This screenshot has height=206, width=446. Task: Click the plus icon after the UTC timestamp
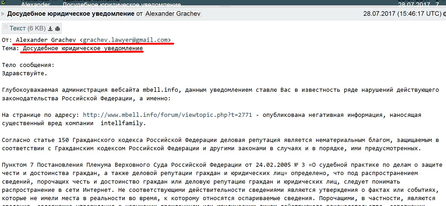tap(444, 14)
